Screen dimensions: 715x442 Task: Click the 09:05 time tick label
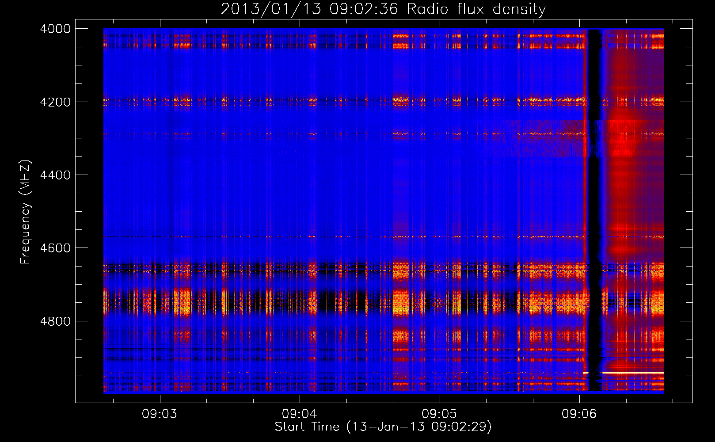pos(439,414)
